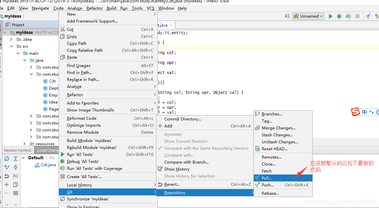Open the Navigate menu in menu bar

(40, 8)
